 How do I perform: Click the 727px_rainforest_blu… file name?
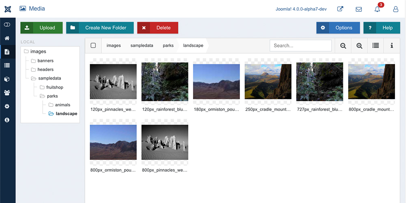320,110
